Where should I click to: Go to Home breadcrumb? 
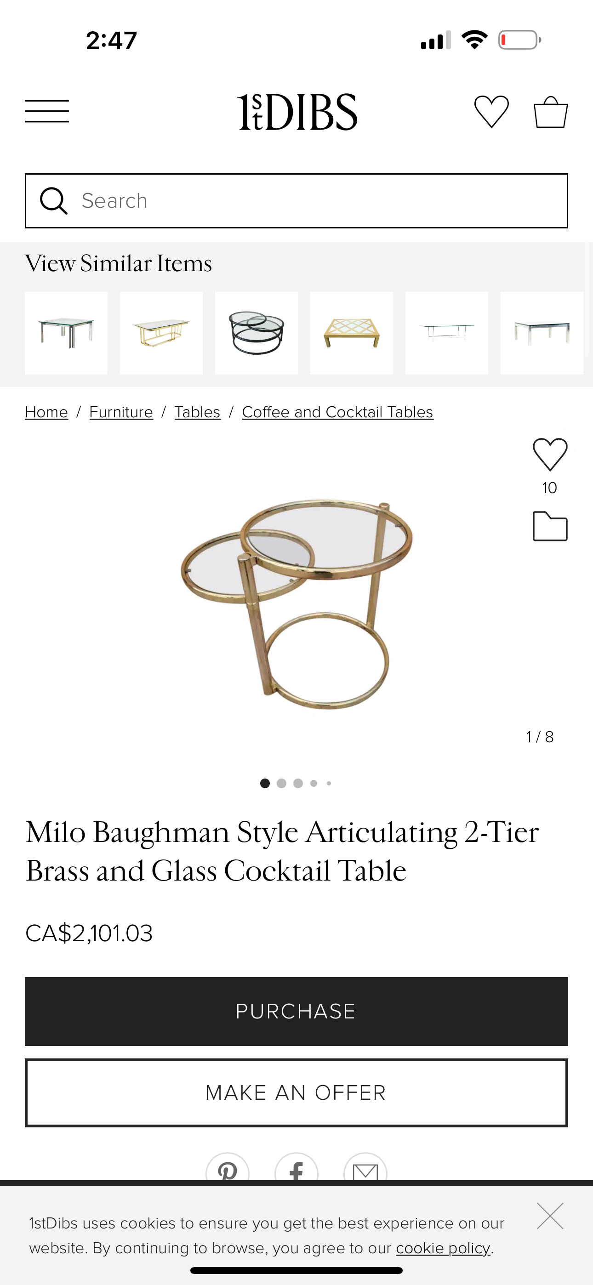[46, 412]
